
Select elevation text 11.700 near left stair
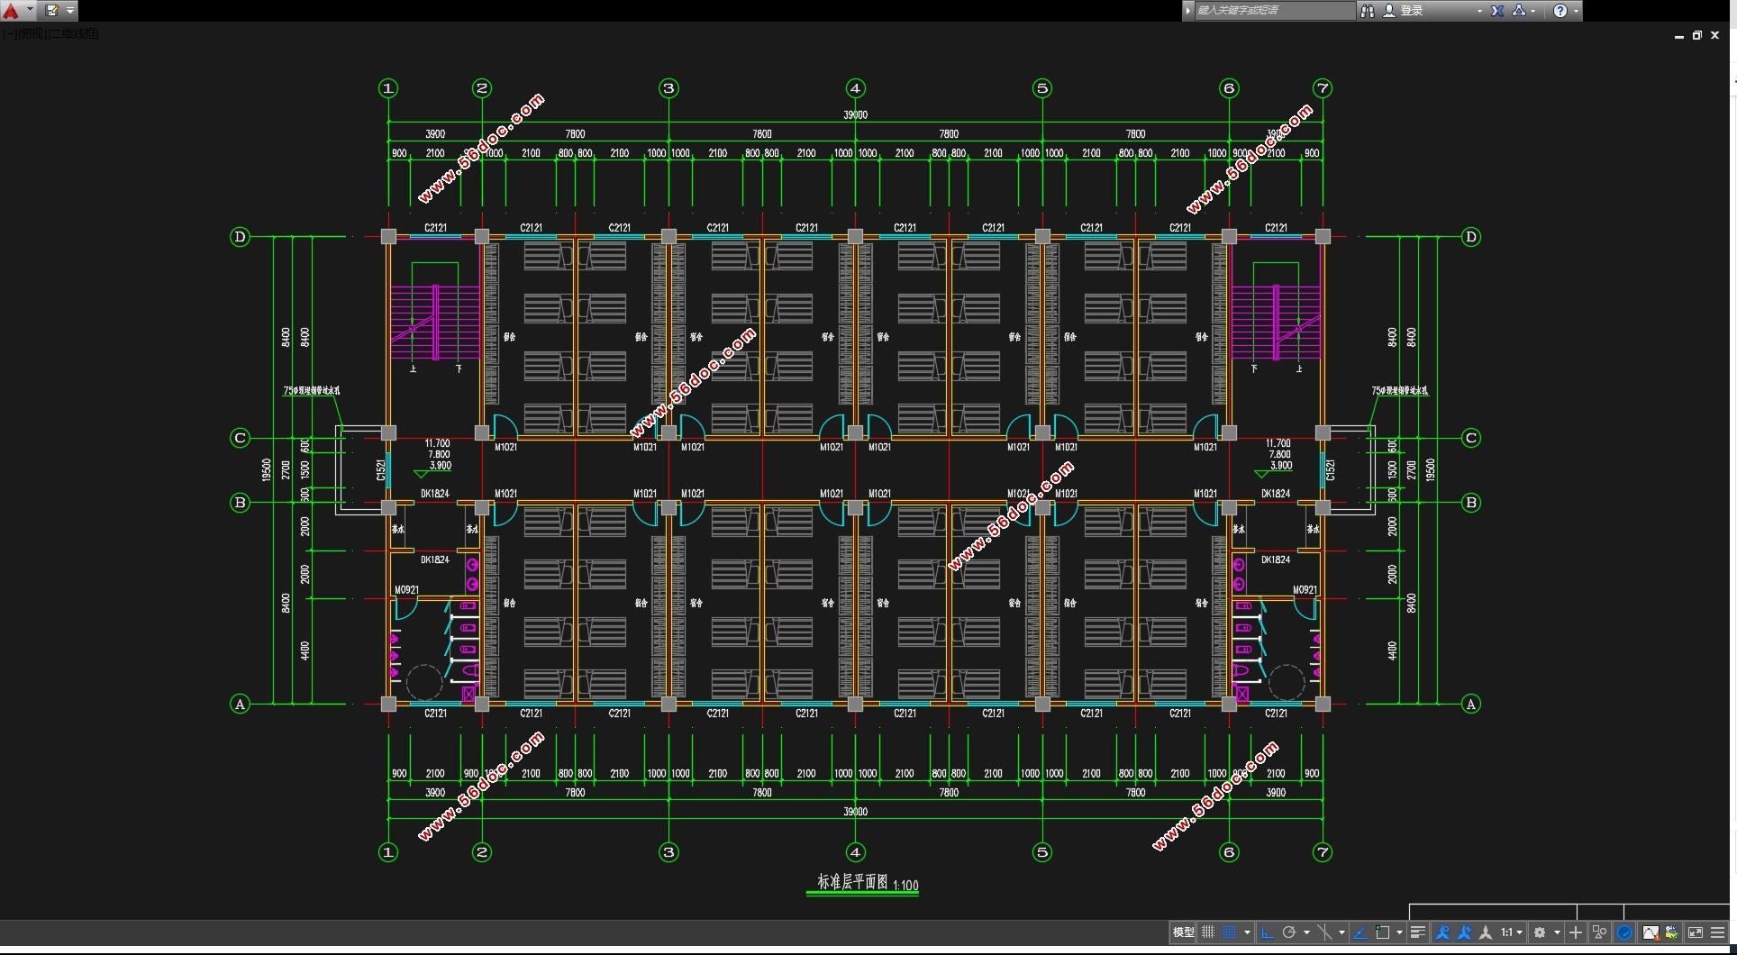tap(437, 443)
